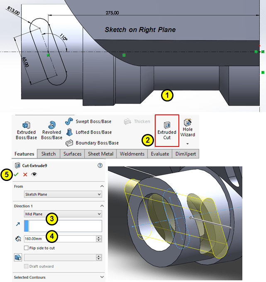
Task: Toggle the detailed preview eye icon
Action: point(34,175)
